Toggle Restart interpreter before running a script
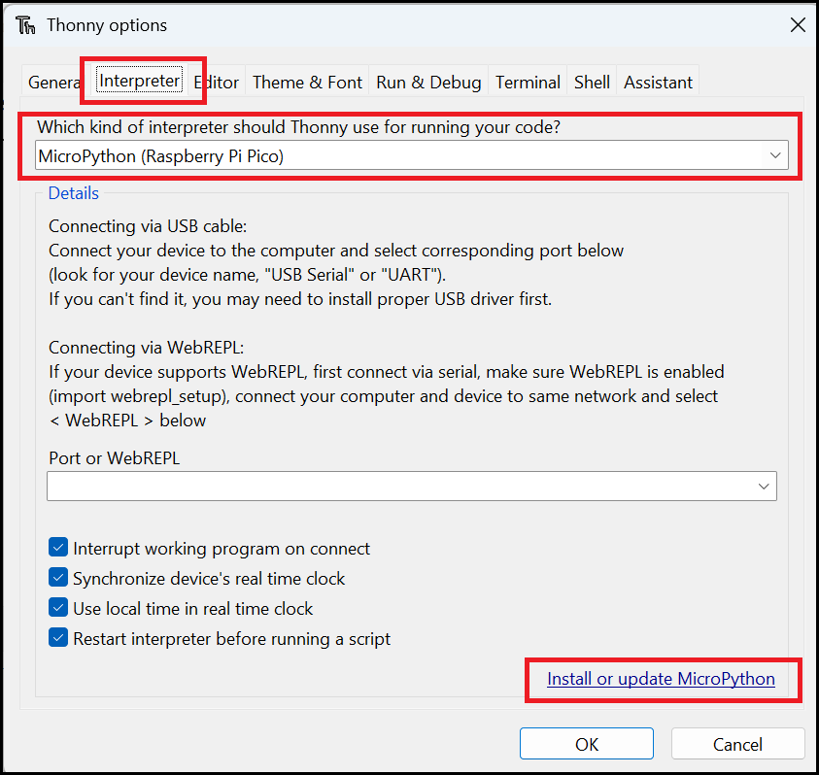819x775 pixels. click(x=58, y=638)
